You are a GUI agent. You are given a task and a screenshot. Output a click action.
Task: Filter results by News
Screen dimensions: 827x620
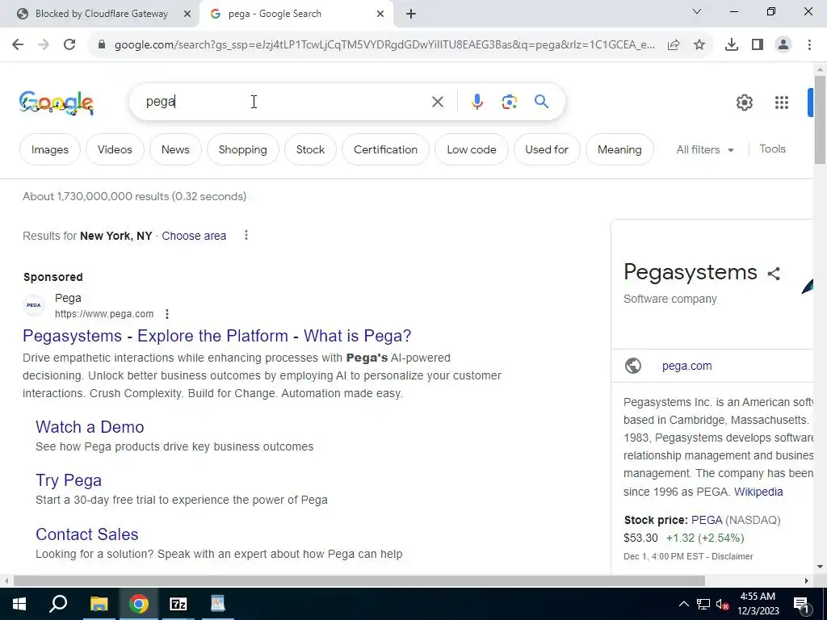pos(175,149)
